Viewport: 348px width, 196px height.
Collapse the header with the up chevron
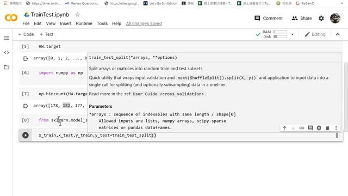338,34
